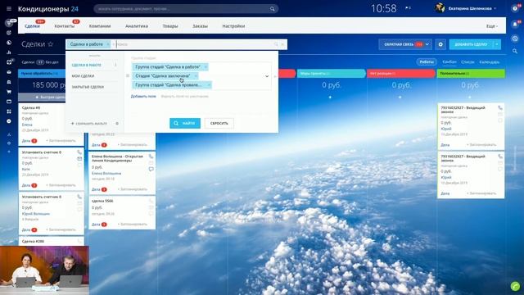Click the green 'Положительные' stage header
The image size is (524, 295).
471,73
